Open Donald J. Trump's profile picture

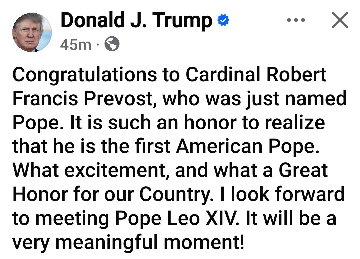pos(32,32)
